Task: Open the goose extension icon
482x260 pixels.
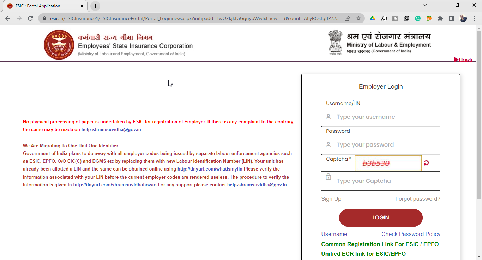Action: tap(384, 18)
